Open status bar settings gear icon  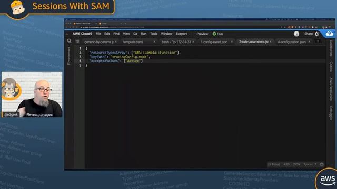tap(322, 164)
